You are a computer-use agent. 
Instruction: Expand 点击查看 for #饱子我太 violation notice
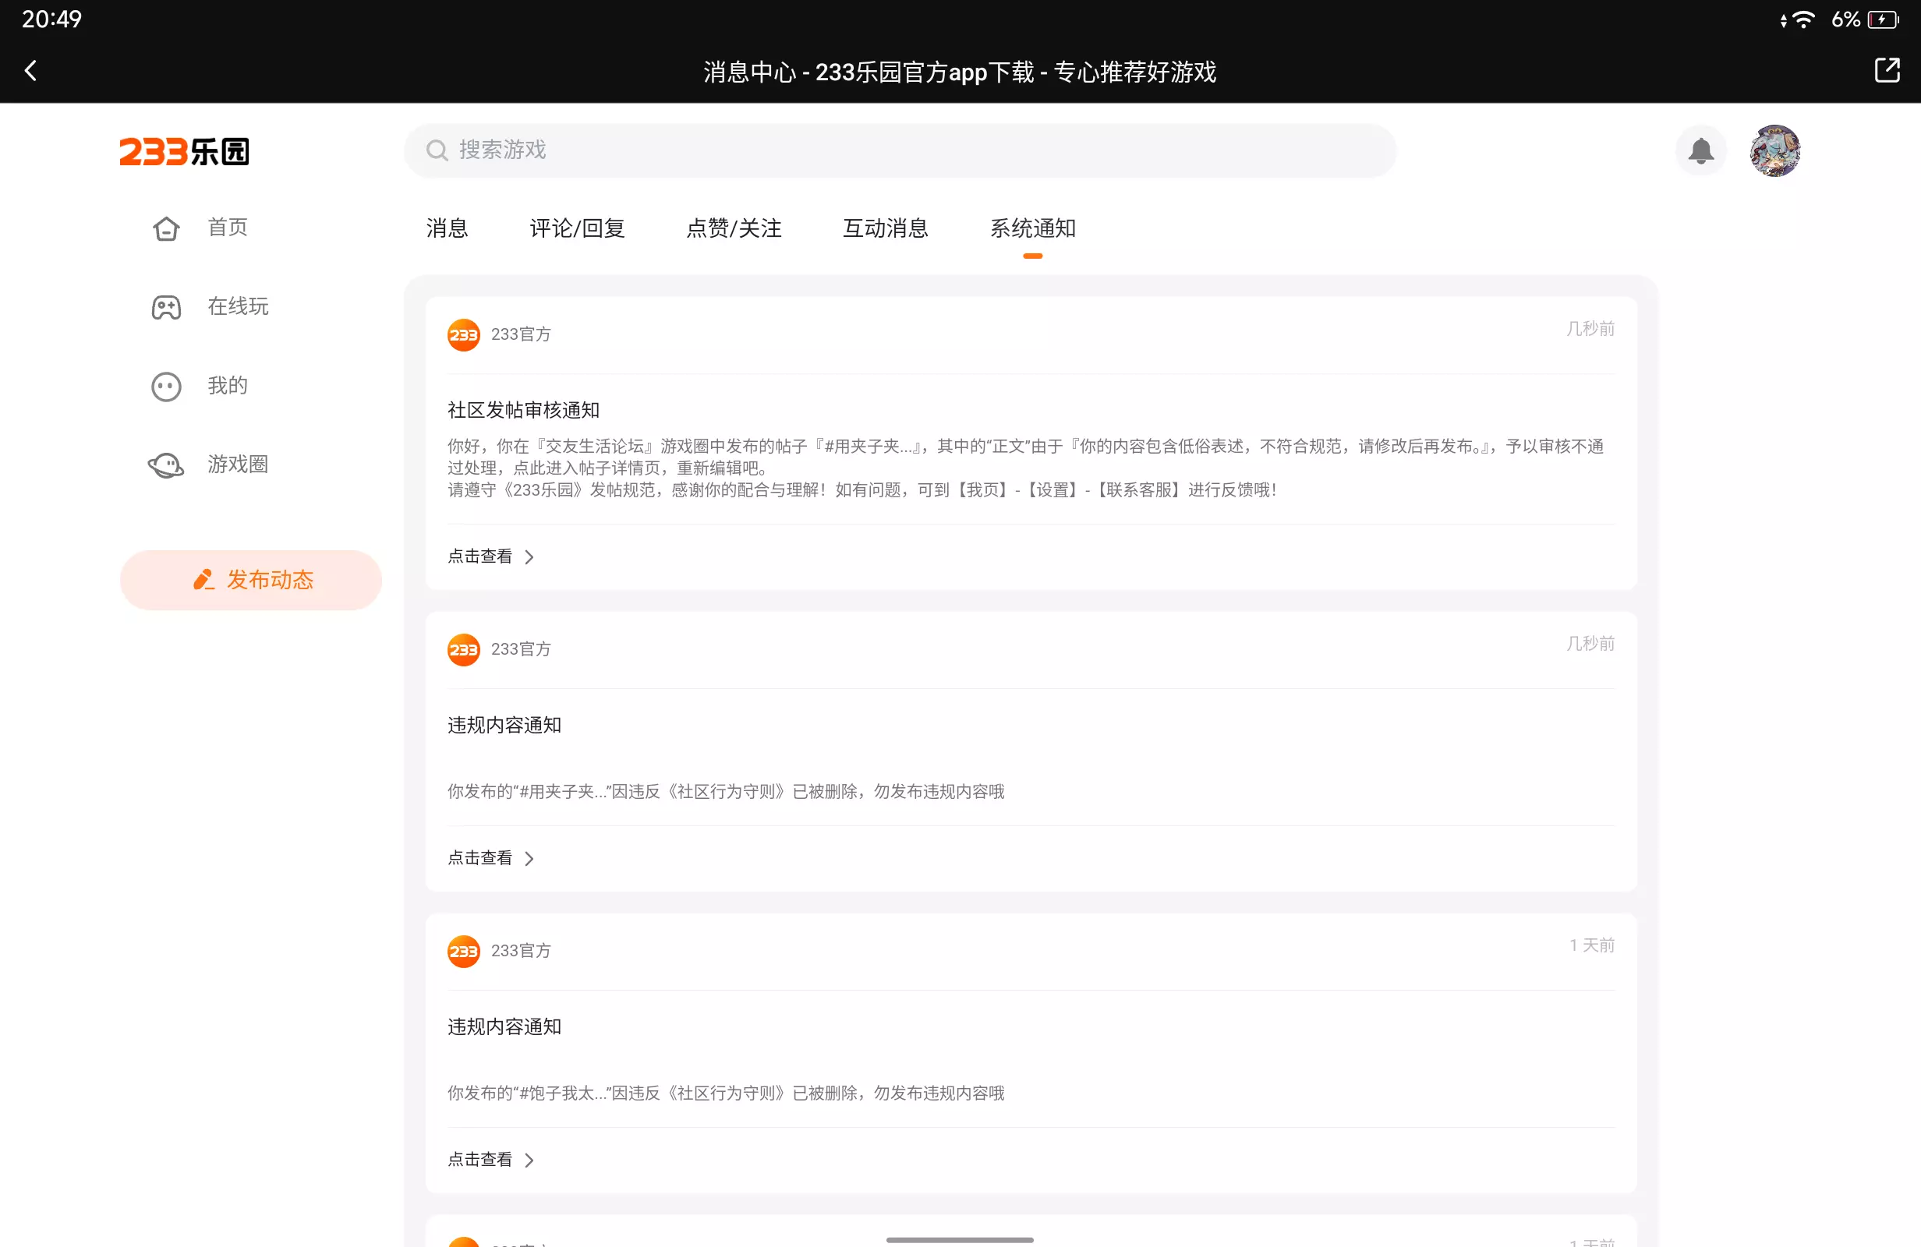tap(490, 1160)
